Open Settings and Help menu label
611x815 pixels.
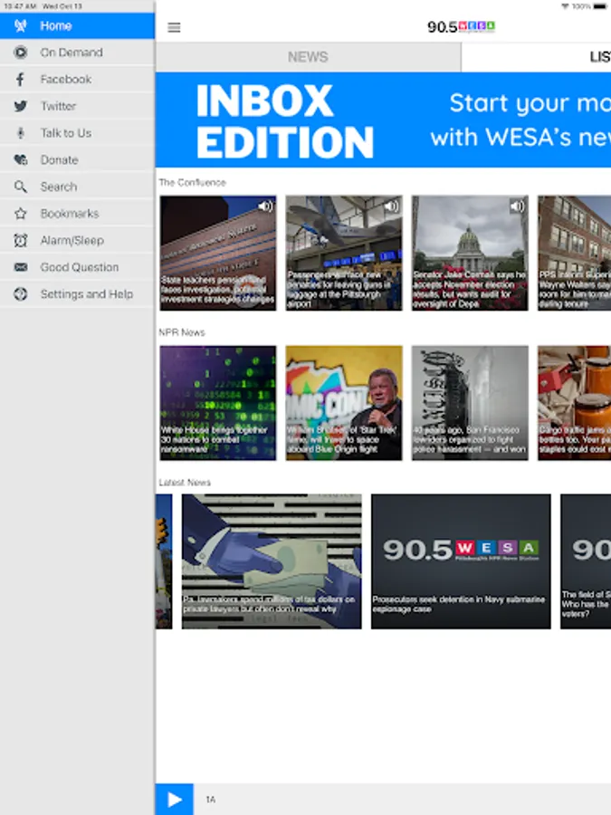(x=87, y=294)
